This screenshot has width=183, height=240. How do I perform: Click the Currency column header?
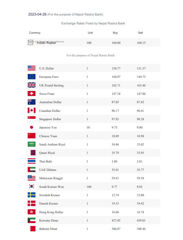tap(35, 33)
